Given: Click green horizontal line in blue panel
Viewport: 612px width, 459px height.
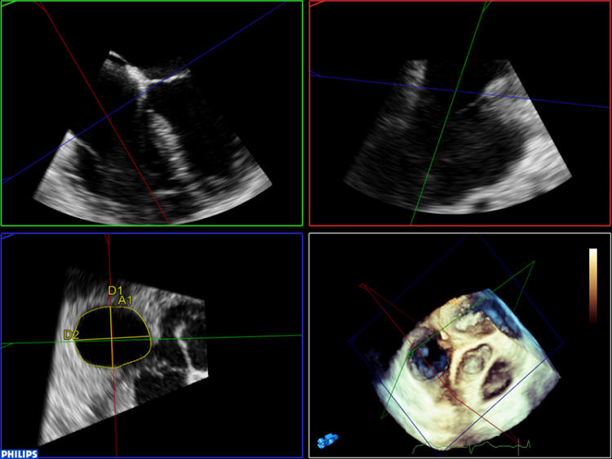Looking at the screenshot, I should 245,336.
